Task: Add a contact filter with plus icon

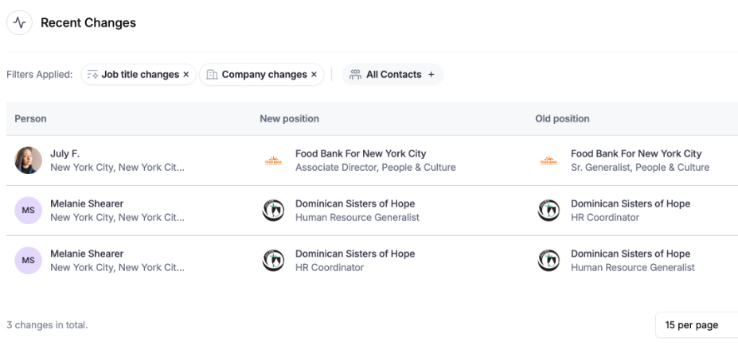Action: coord(431,74)
